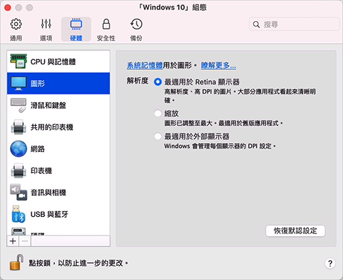Image resolution: width=343 pixels, height=280 pixels.
Task: Open the 備份 (Backup) clock tab
Action: [137, 29]
